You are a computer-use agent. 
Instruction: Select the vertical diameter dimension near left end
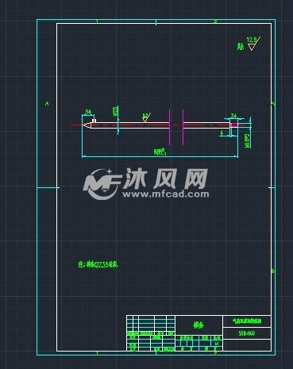(x=115, y=111)
